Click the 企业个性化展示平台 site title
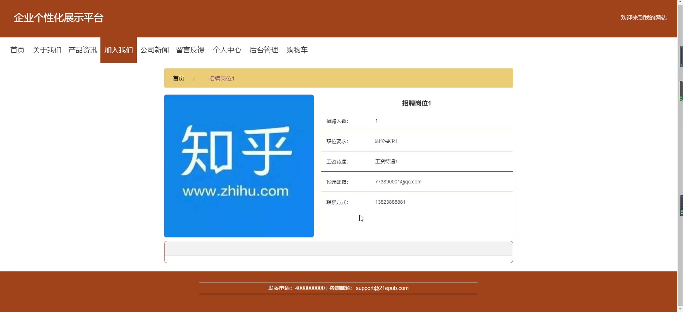 [x=59, y=18]
